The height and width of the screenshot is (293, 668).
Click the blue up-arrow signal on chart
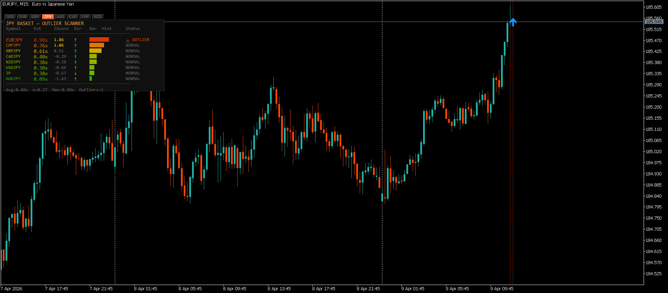[513, 22]
